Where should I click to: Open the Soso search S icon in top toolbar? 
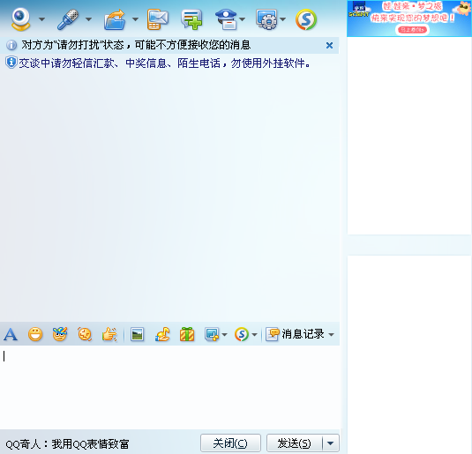click(306, 20)
